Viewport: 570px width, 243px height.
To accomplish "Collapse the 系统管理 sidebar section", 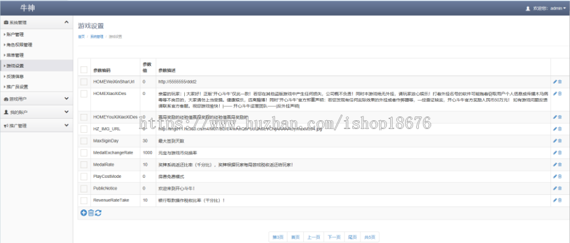I will tap(36, 23).
